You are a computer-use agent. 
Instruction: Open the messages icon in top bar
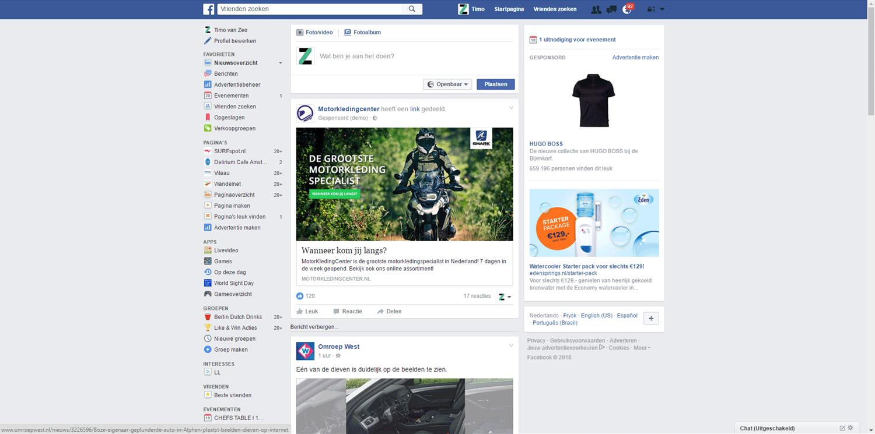[x=611, y=9]
